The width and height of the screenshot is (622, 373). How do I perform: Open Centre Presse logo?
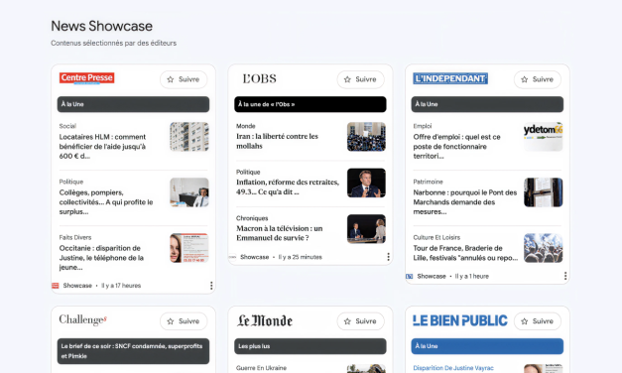tap(87, 78)
